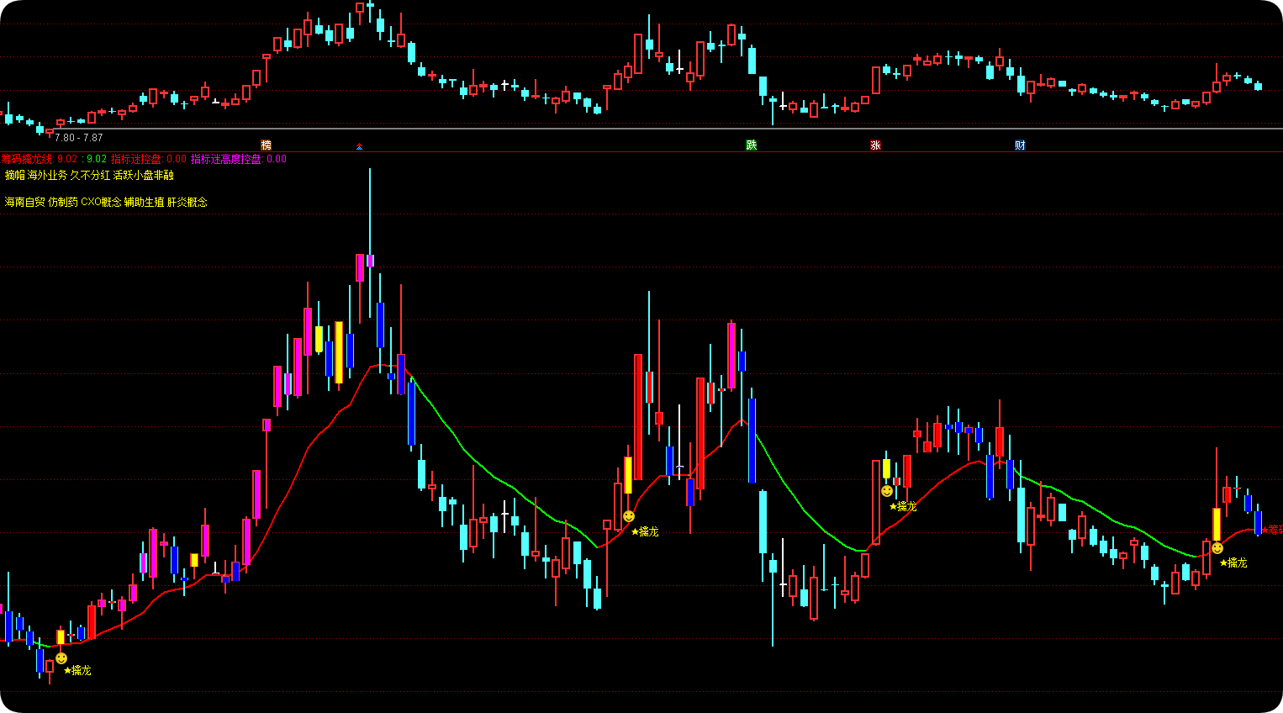The image size is (1283, 713).
Task: Click the magenta 指标迷高度控盘: 0.00 readout
Action: (239, 159)
